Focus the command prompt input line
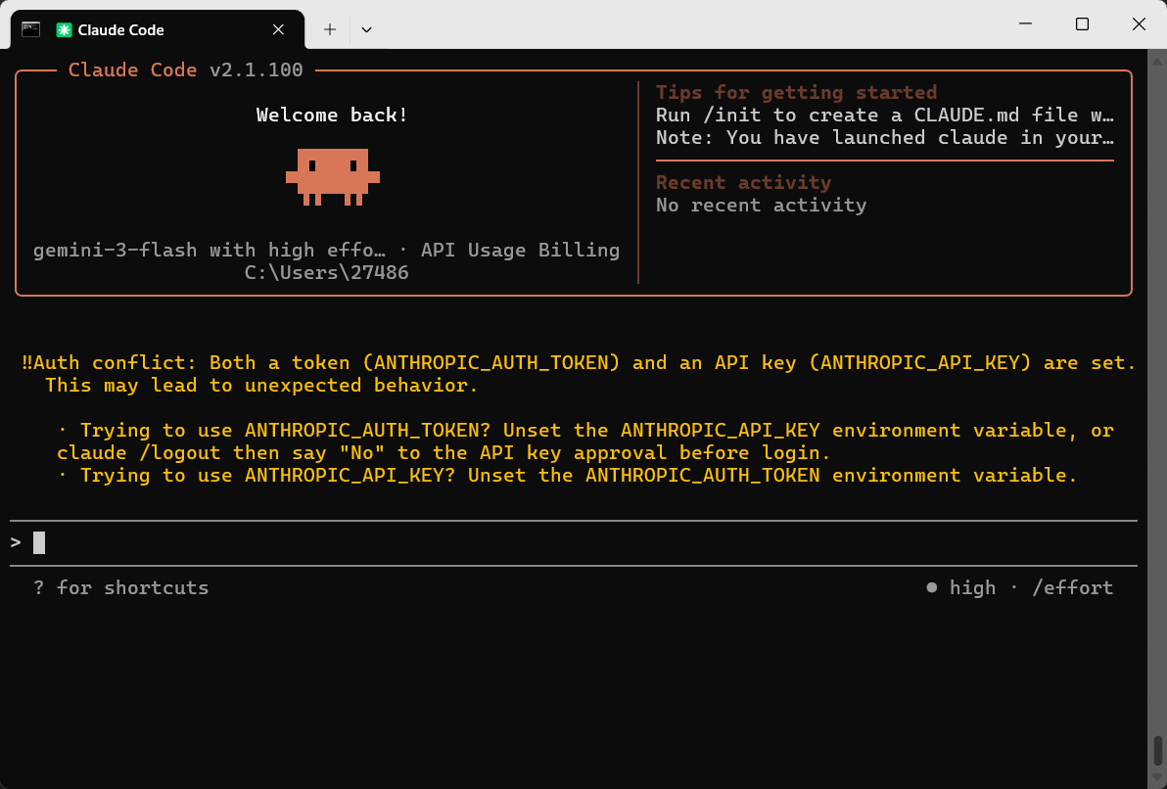Image resolution: width=1167 pixels, height=789 pixels. (573, 542)
